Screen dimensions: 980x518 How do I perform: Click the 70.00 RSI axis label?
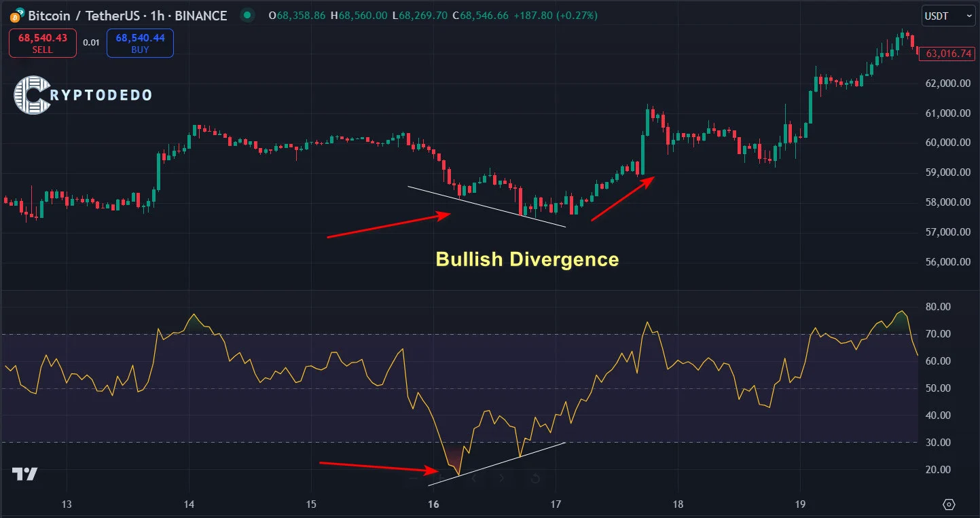(x=938, y=334)
